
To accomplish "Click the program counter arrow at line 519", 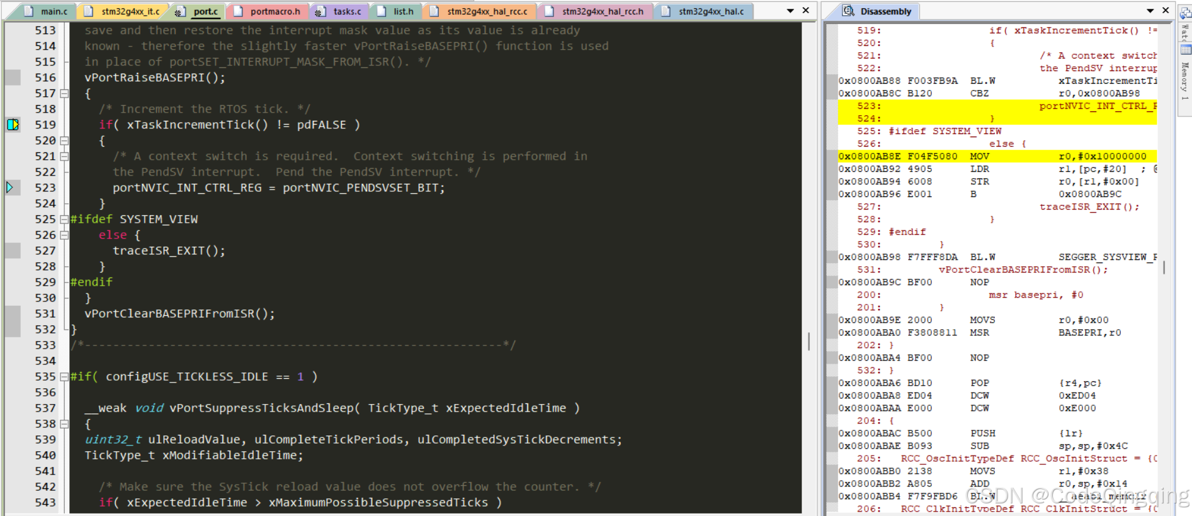I will coord(13,125).
